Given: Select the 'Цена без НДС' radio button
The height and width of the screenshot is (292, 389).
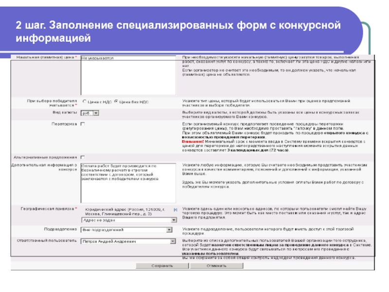Looking at the screenshot, I should coord(116,101).
